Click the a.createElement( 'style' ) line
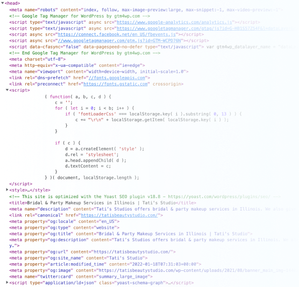299x287 pixels. click(104, 149)
